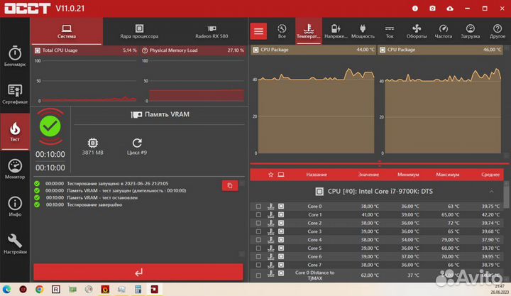The height and width of the screenshot is (296, 511).
Task: Select the Напряжение voltage tab
Action: click(x=336, y=31)
